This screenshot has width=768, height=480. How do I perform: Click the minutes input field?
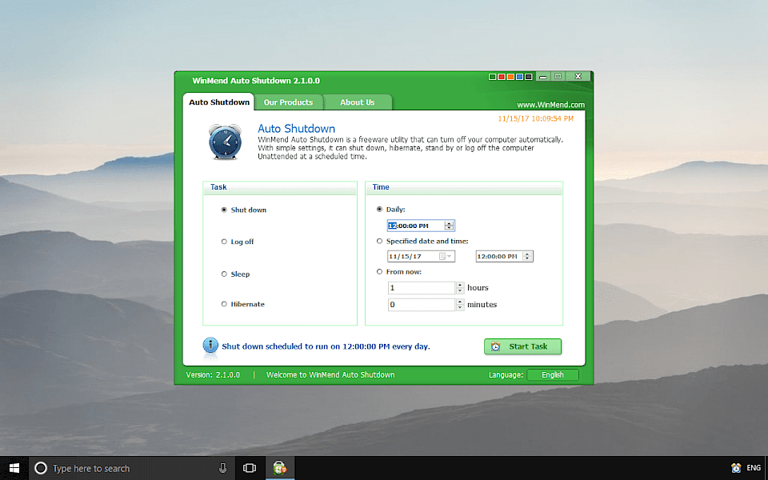point(422,305)
